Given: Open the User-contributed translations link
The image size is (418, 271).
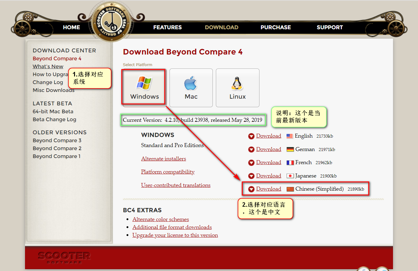Looking at the screenshot, I should pos(176,185).
